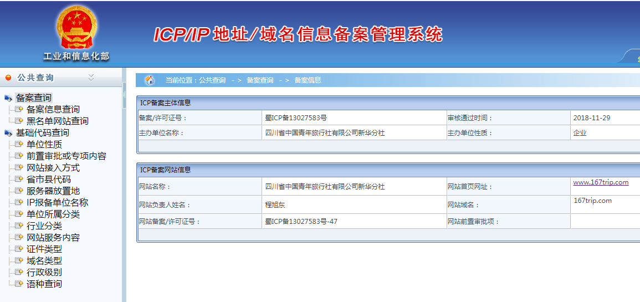Click 备案查询 in the breadcrumb path
Viewport: 640px width, 302px height.
point(260,80)
